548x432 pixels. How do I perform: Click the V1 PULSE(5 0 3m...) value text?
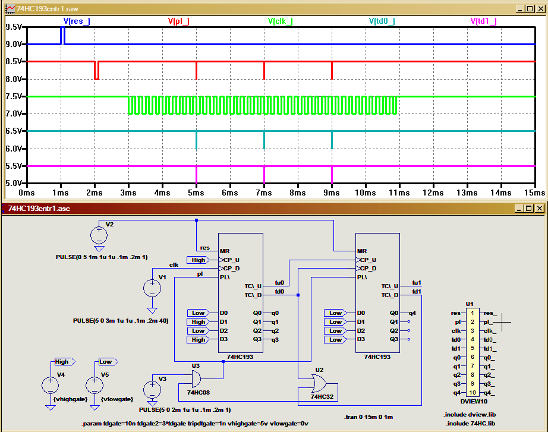point(121,320)
